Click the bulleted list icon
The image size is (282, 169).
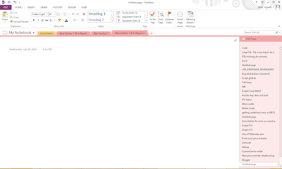pos(58,14)
